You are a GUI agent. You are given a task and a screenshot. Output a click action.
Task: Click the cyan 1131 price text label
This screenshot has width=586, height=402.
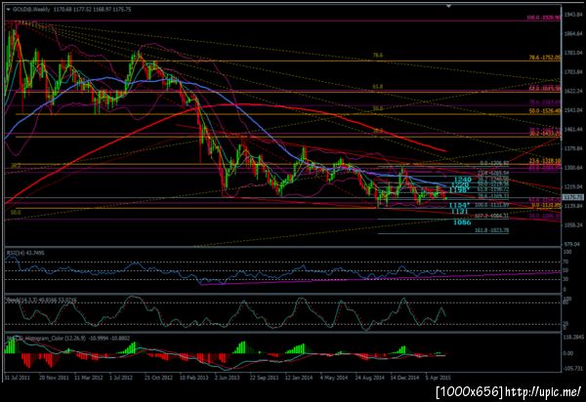pyautogui.click(x=459, y=212)
